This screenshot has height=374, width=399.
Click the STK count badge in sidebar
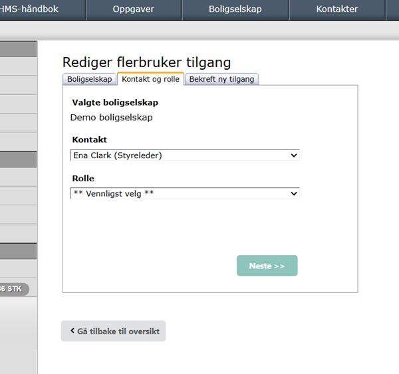tap(12, 289)
